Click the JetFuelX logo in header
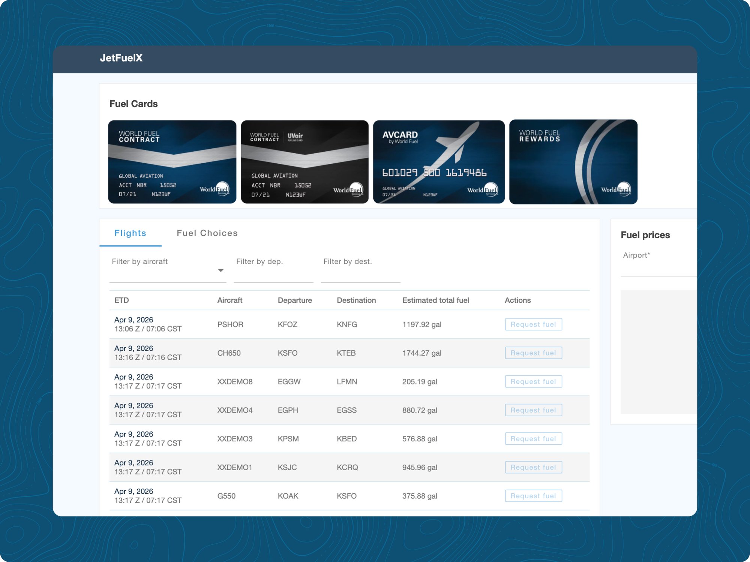This screenshot has width=750, height=562. pyautogui.click(x=121, y=58)
